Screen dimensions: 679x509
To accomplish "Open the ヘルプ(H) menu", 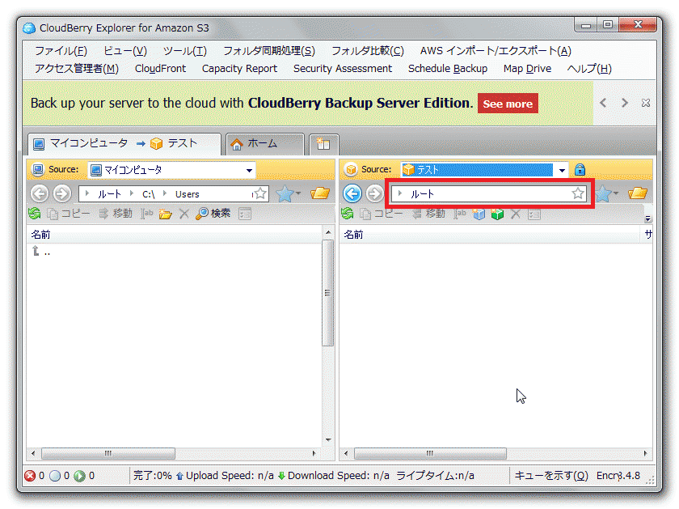I will 589,69.
